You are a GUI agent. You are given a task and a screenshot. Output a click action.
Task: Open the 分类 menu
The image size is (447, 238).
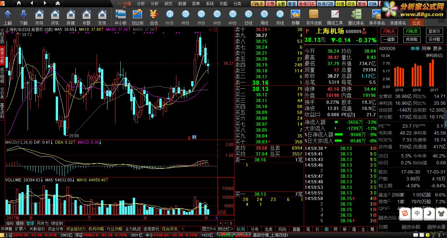click(237, 4)
